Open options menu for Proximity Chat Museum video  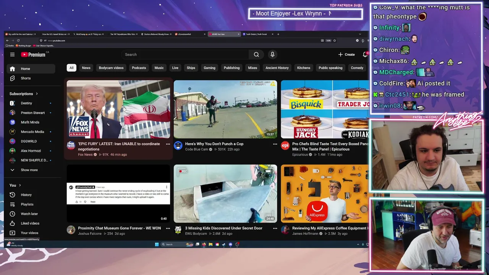(168, 228)
